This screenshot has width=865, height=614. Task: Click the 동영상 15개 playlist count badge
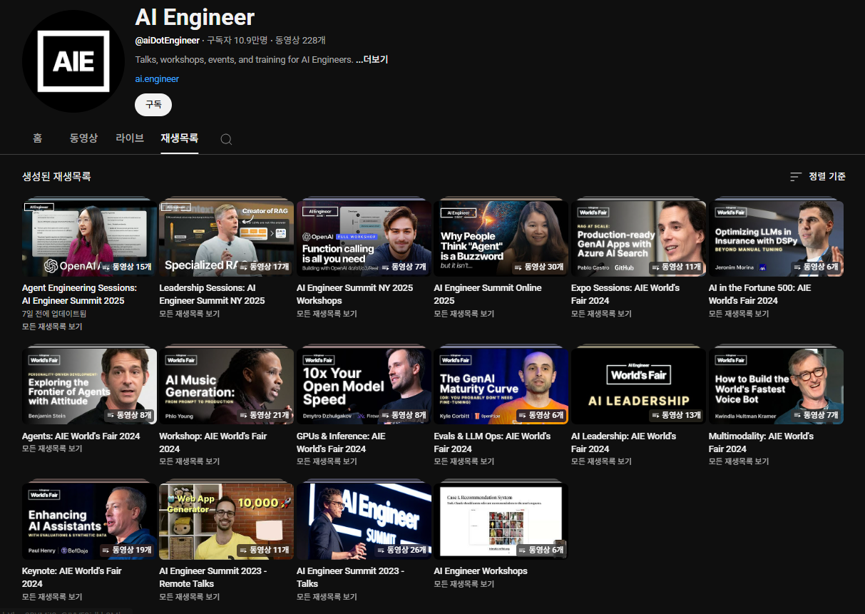127,267
